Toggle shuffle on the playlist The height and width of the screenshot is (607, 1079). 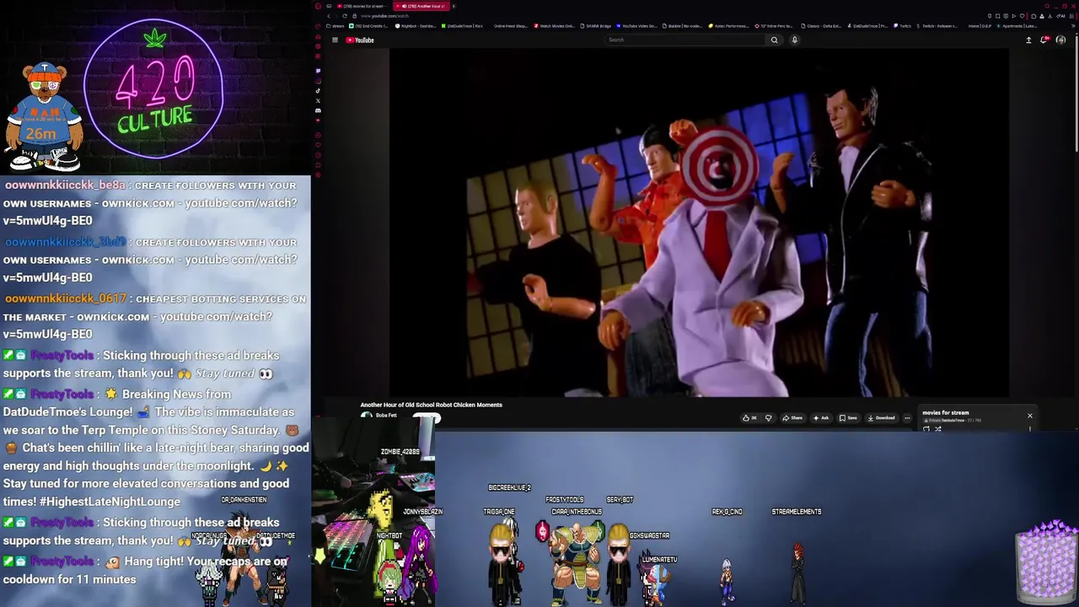coord(937,429)
